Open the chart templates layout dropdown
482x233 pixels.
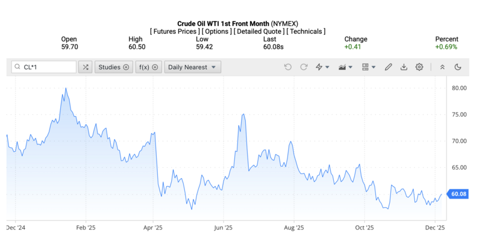click(x=369, y=67)
